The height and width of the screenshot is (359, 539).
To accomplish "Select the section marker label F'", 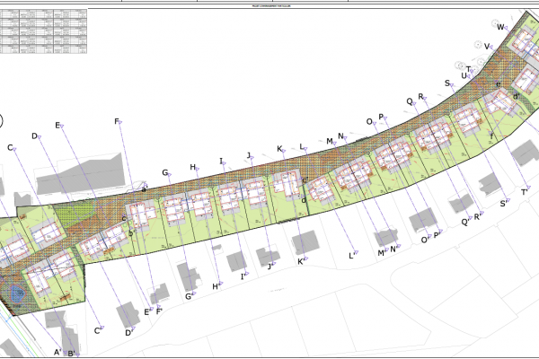I will 159,311.
